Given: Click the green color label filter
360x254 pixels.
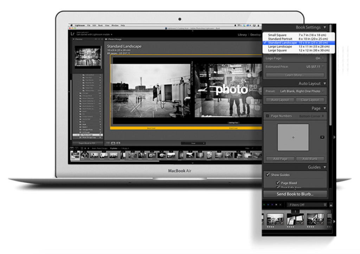Looking at the screenshot, I should pos(264,205).
